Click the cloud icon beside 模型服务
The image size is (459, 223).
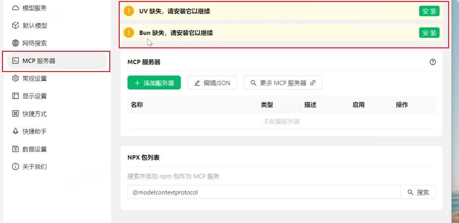pos(15,8)
